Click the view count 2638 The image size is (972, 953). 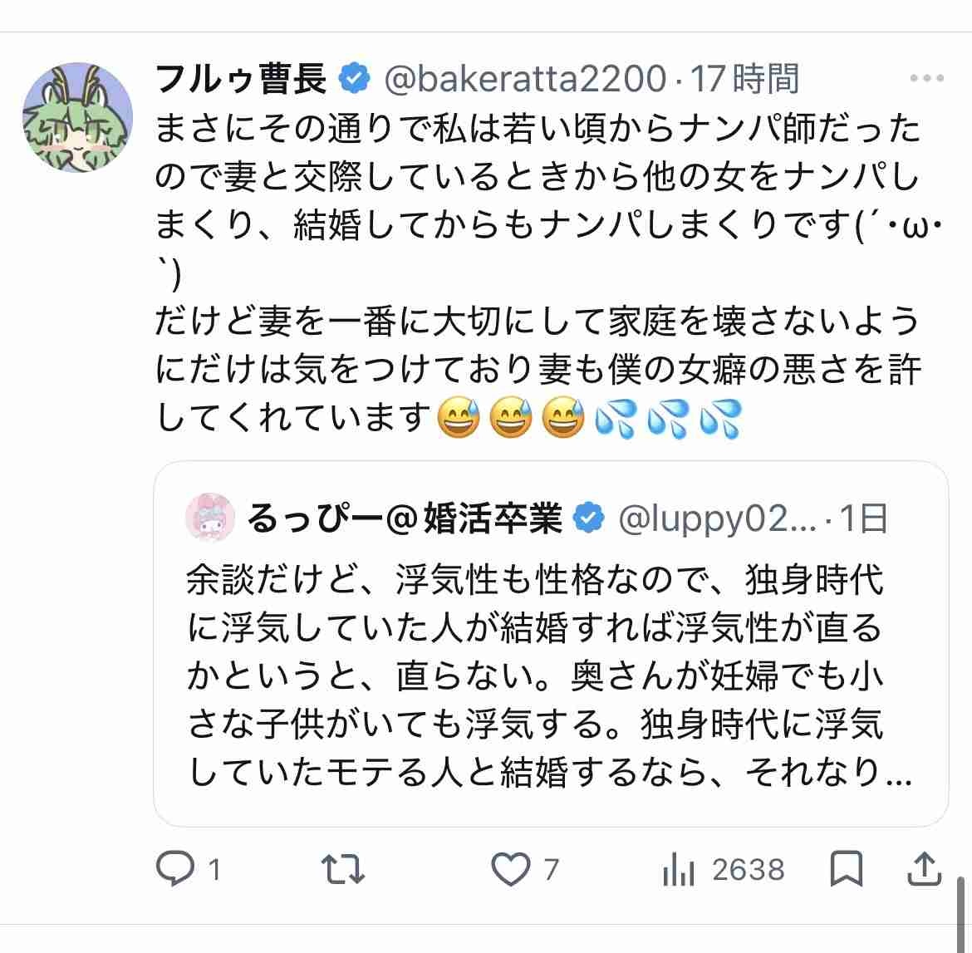click(x=748, y=870)
